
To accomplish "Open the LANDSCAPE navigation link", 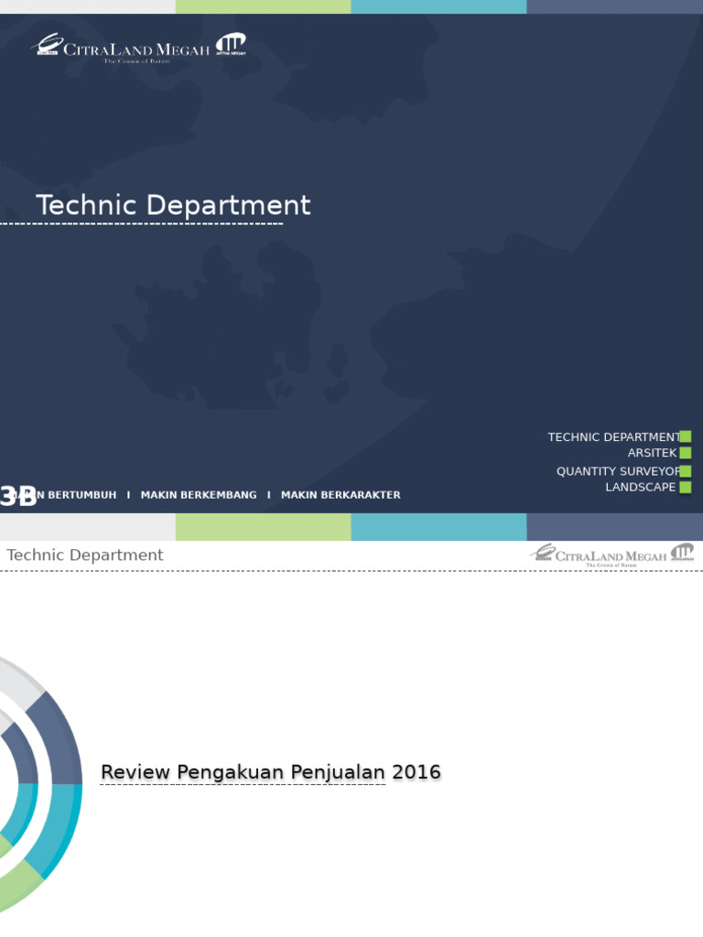I will pyautogui.click(x=640, y=487).
